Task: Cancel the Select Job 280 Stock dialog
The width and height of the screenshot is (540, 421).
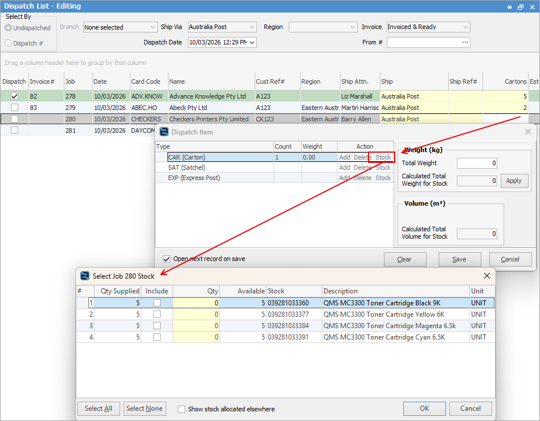Action: pos(471,408)
